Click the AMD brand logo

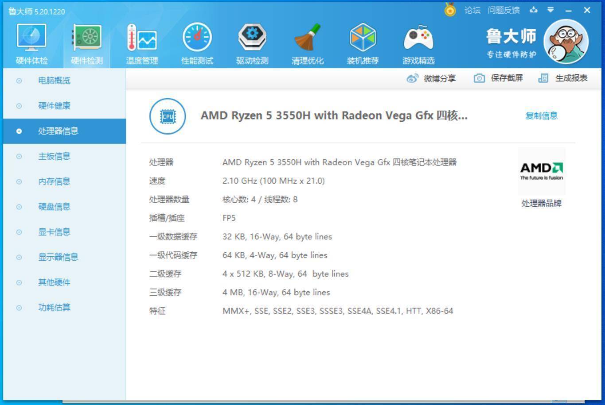(x=542, y=171)
